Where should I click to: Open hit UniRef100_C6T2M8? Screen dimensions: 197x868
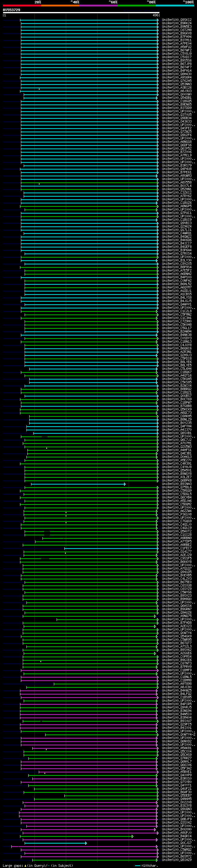click(177, 30)
